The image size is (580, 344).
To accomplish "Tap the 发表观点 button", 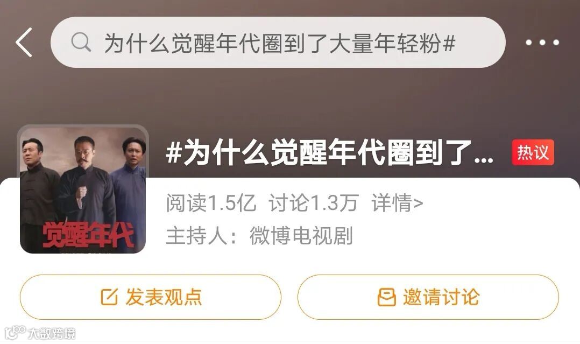I will pyautogui.click(x=151, y=297).
